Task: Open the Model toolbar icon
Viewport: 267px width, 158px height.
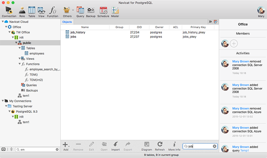Action: coord(115,12)
